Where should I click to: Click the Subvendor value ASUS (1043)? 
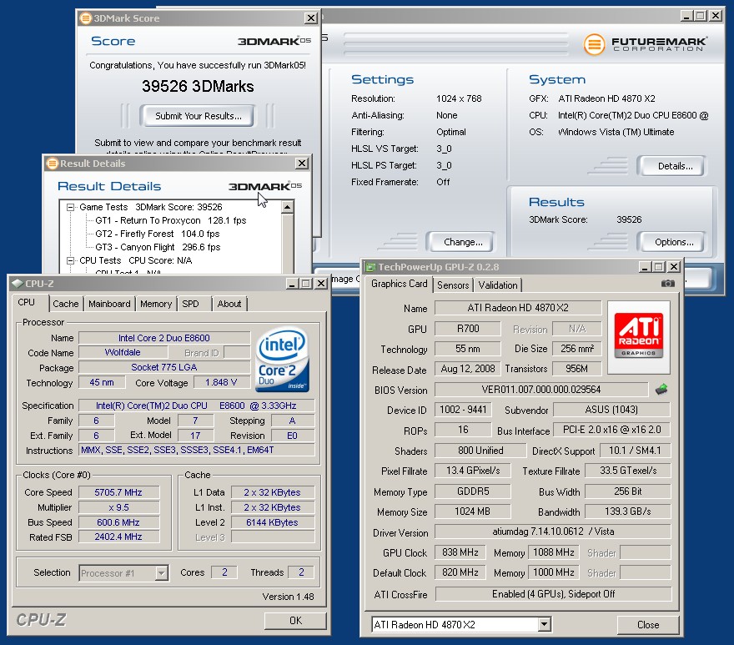611,410
